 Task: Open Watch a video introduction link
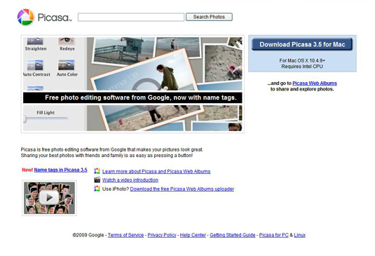130,180
